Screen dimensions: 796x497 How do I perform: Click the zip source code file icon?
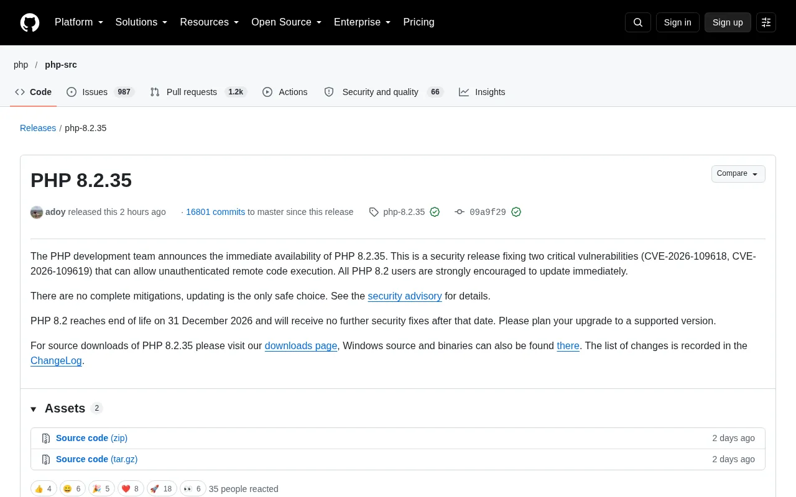click(x=46, y=439)
